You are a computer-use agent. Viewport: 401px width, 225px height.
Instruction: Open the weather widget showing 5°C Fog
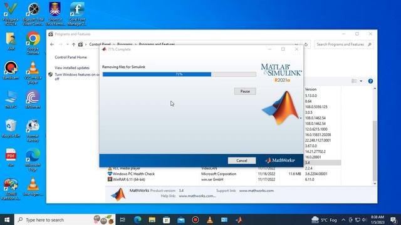point(325,219)
